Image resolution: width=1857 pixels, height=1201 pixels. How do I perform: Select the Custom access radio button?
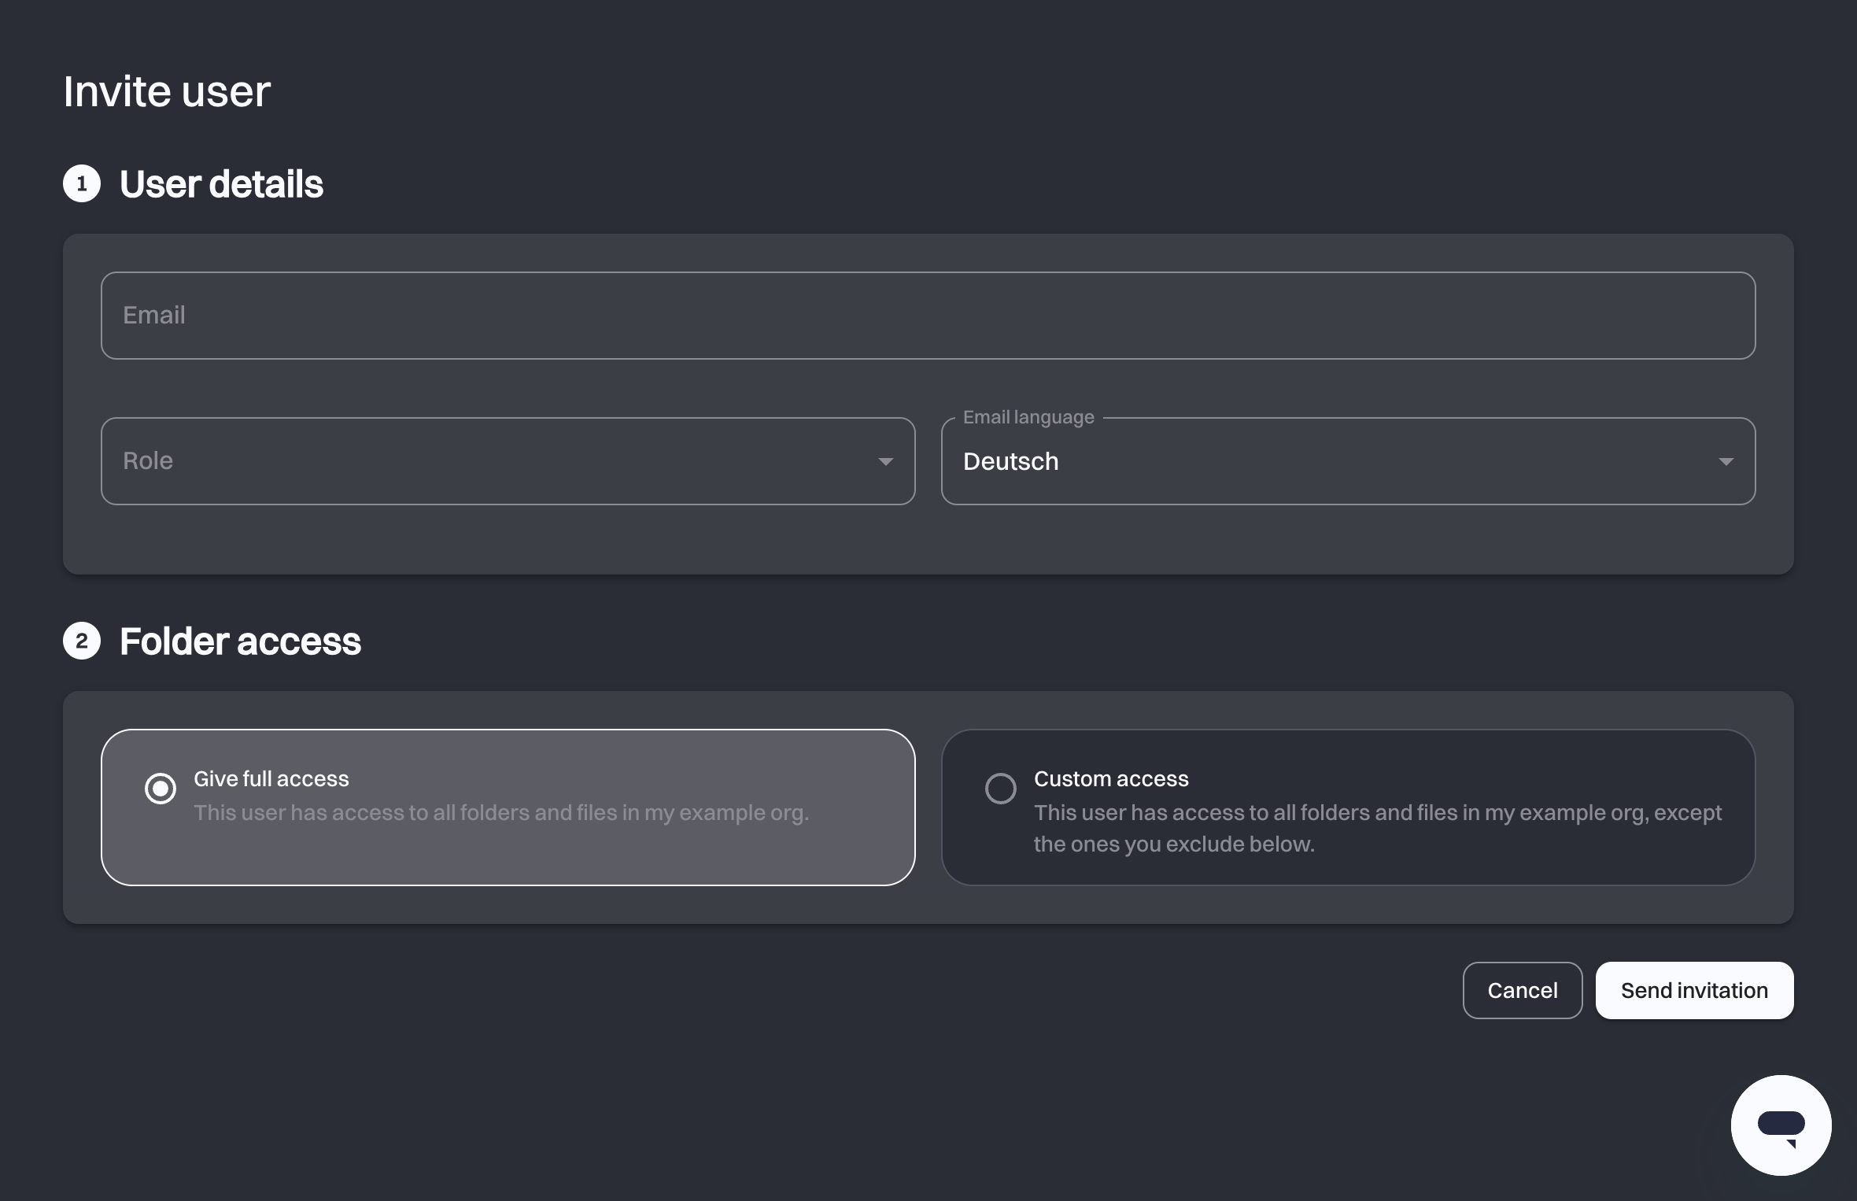click(1001, 788)
